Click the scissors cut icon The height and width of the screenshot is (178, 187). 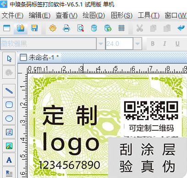140,28
